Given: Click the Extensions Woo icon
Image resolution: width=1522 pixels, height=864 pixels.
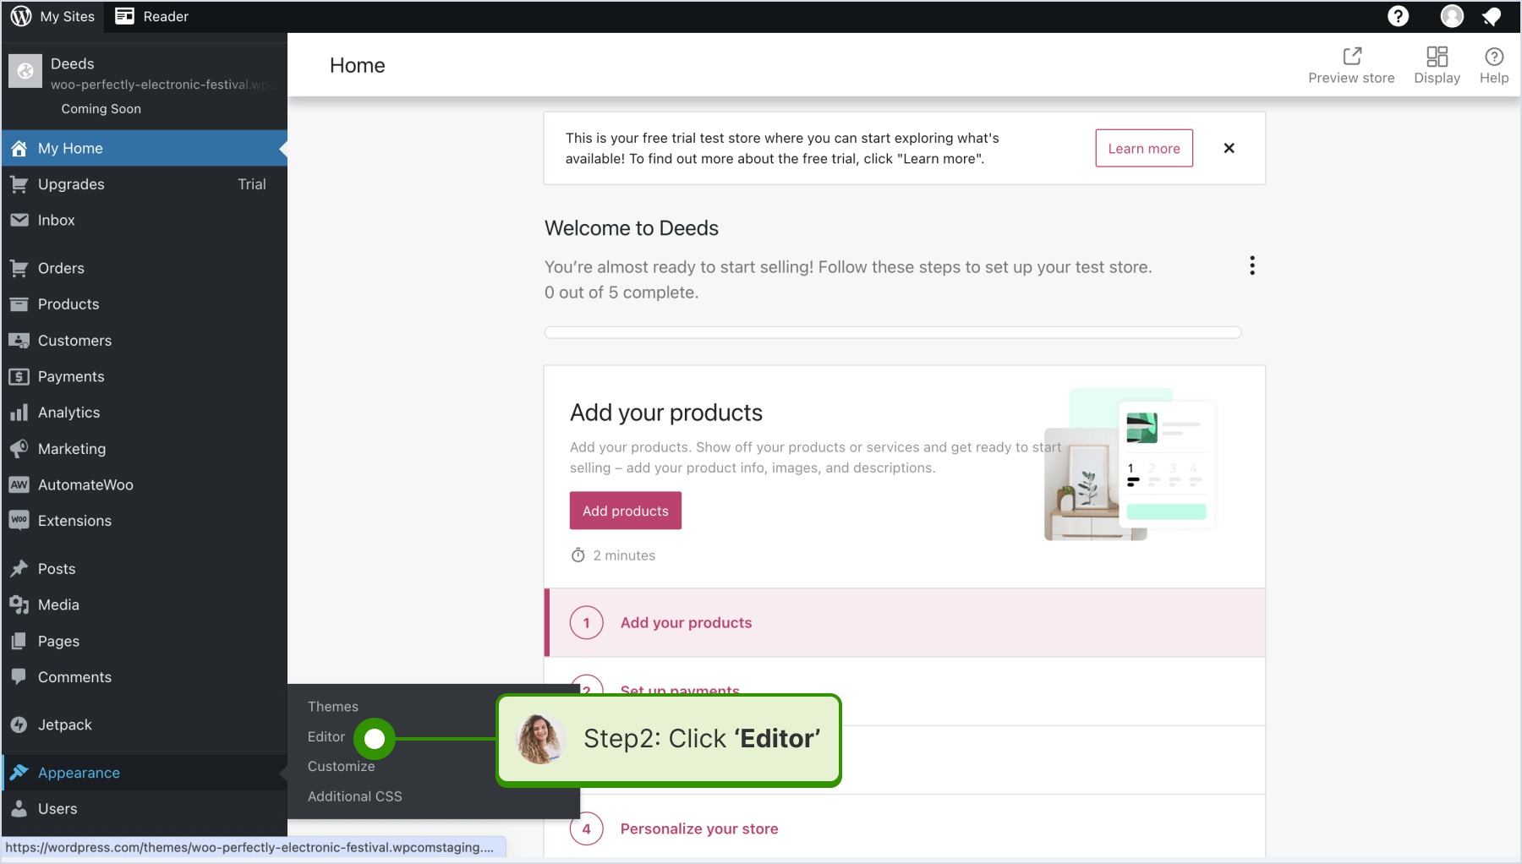Looking at the screenshot, I should (x=19, y=521).
